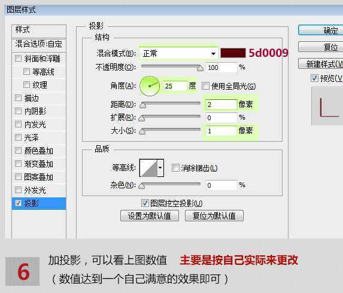Screen dimensions: 343x293
Task: Uncheck 图层挖空投影 checkbox
Action: 145,203
